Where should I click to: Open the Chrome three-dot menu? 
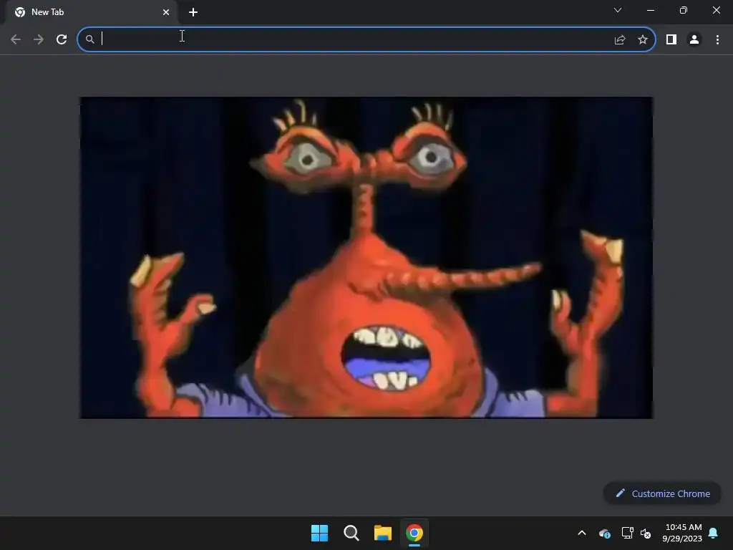click(717, 40)
